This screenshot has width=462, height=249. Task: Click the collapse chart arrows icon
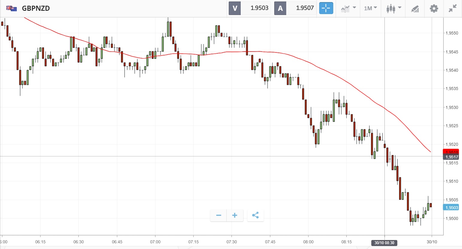[453, 8]
